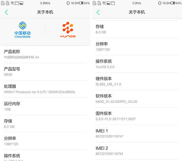
Task: Tap the 存储 8.0 GB row on left screen
Action: click(x=45, y=124)
